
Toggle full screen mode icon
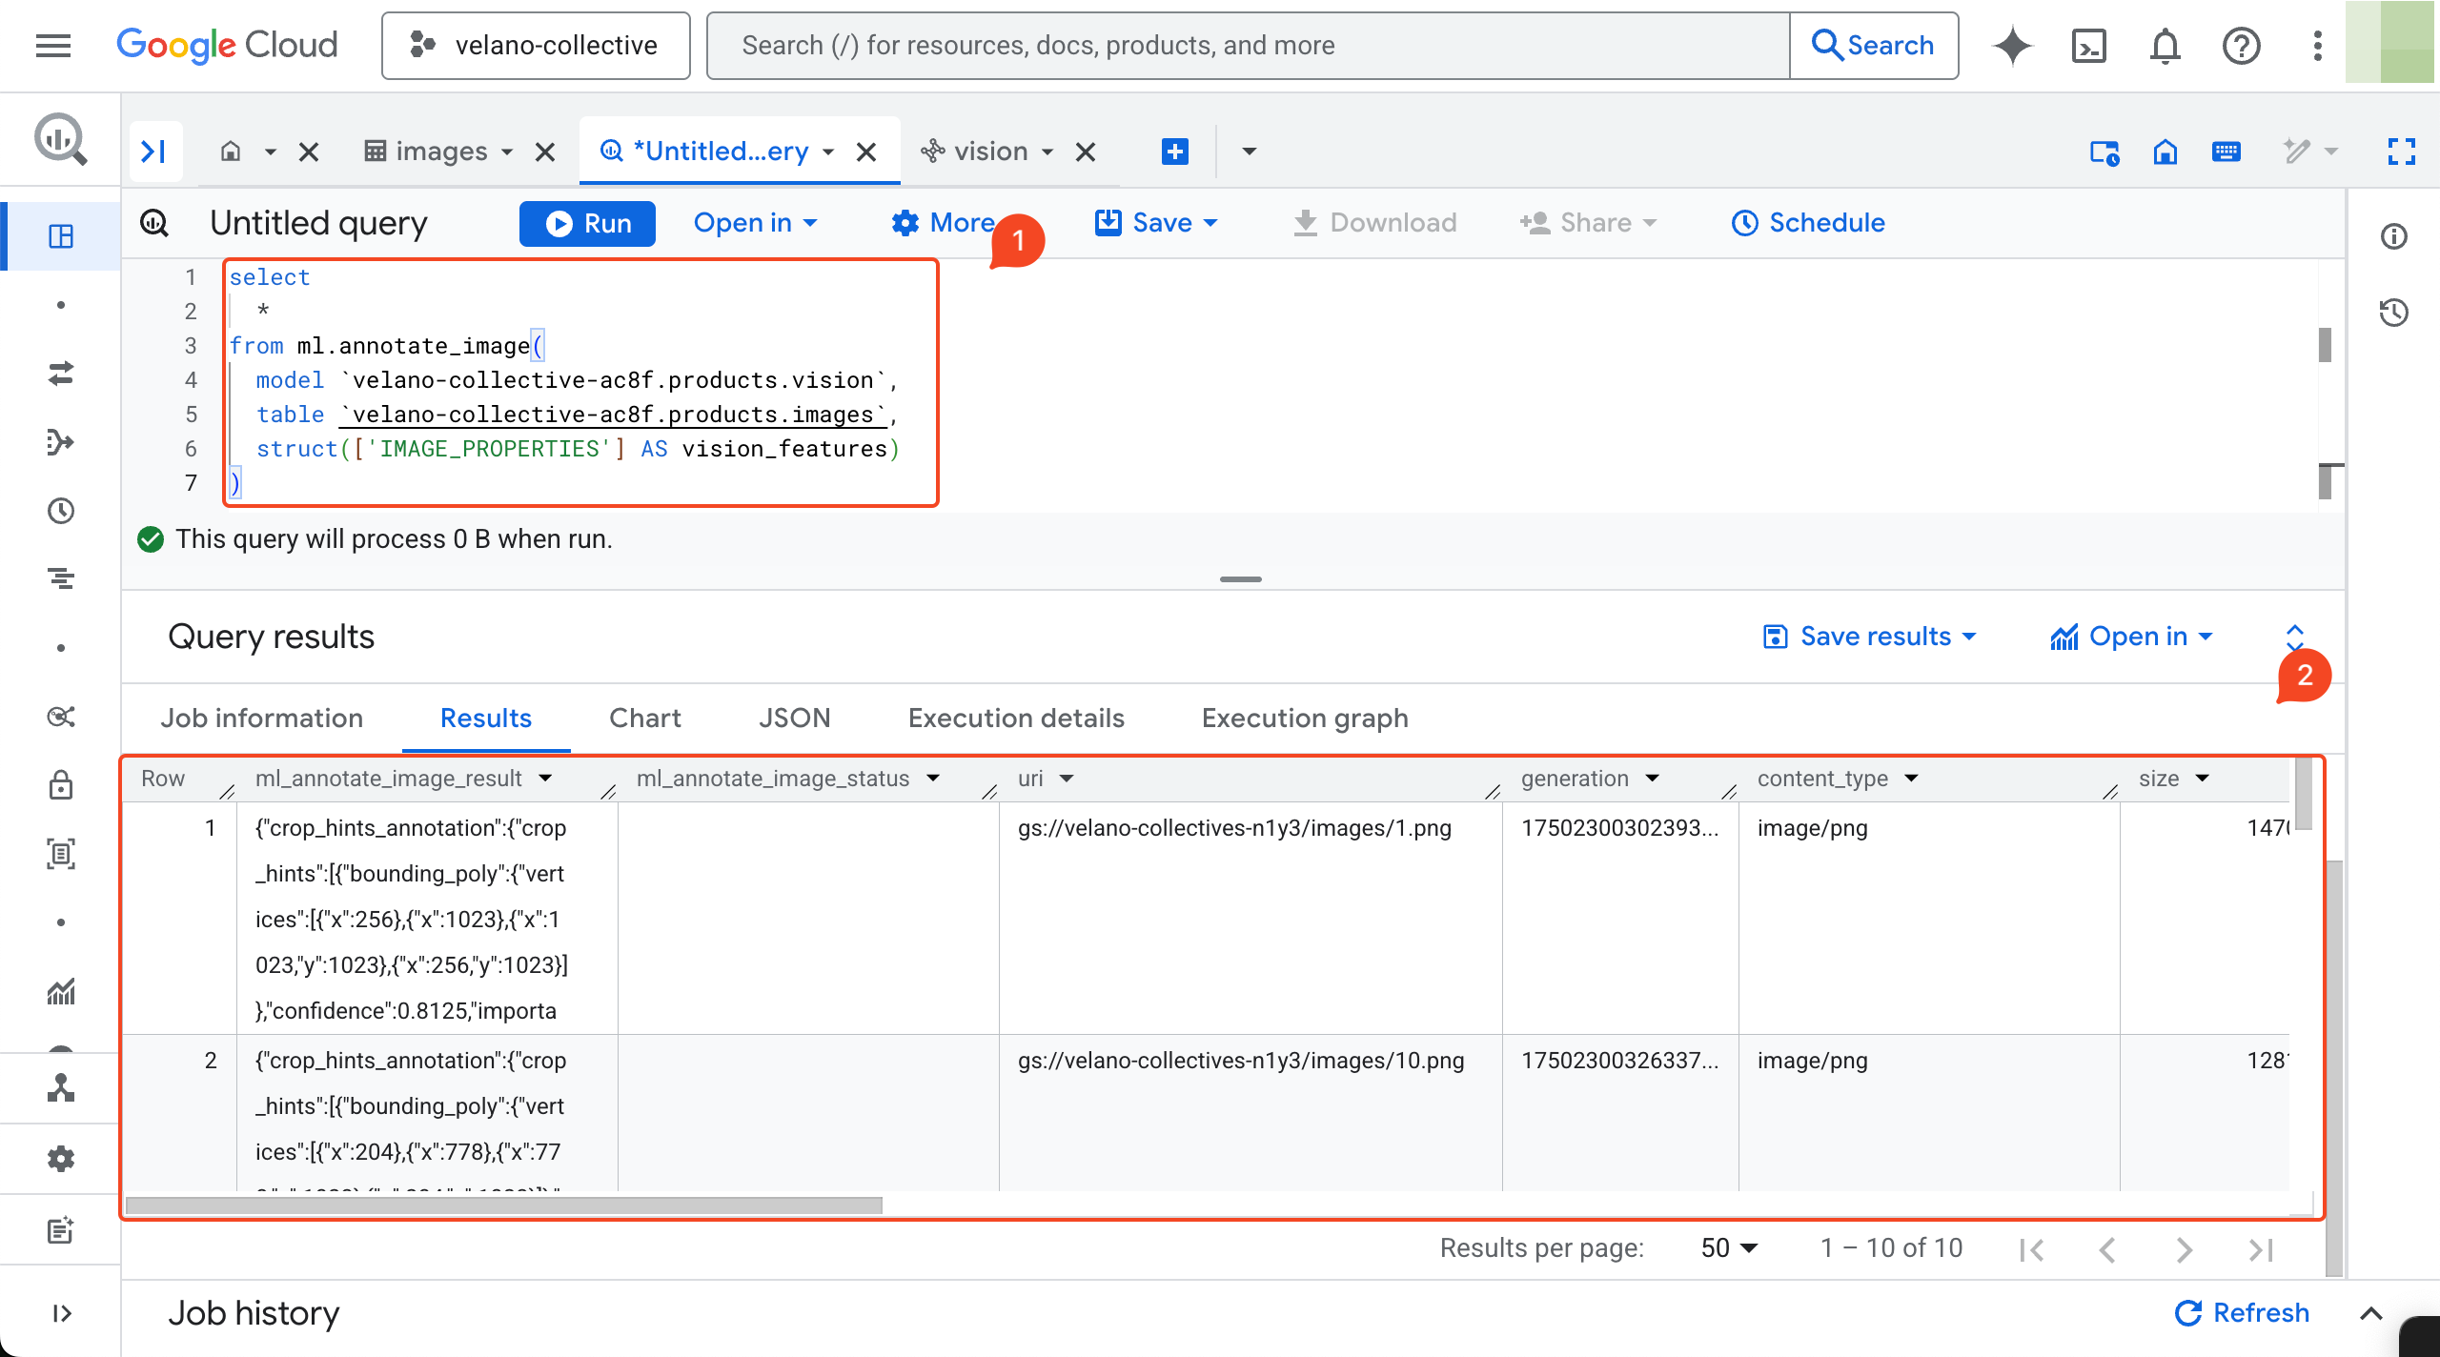(x=2401, y=151)
